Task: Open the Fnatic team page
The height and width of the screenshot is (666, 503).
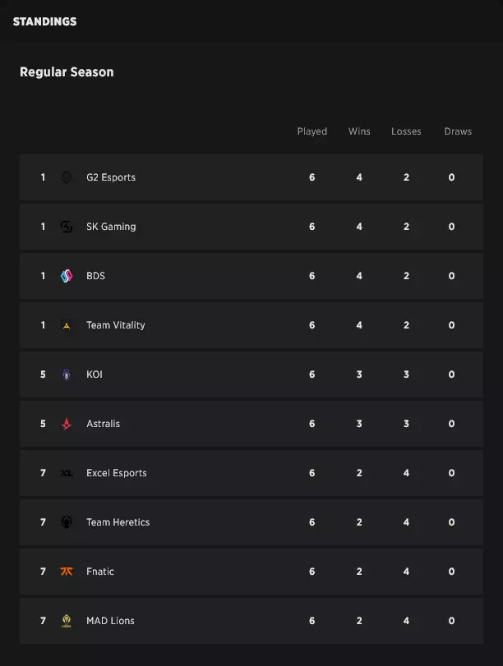Action: pyautogui.click(x=99, y=572)
